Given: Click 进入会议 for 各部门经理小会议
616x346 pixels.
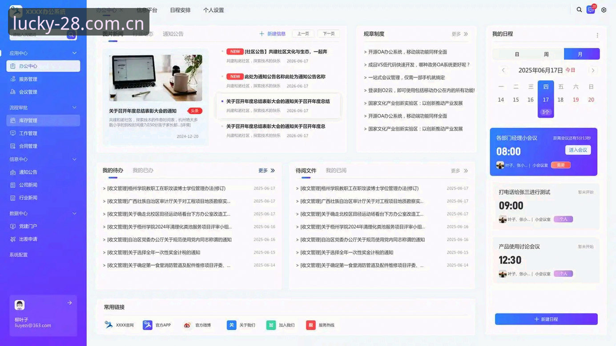Looking at the screenshot, I should (578, 150).
